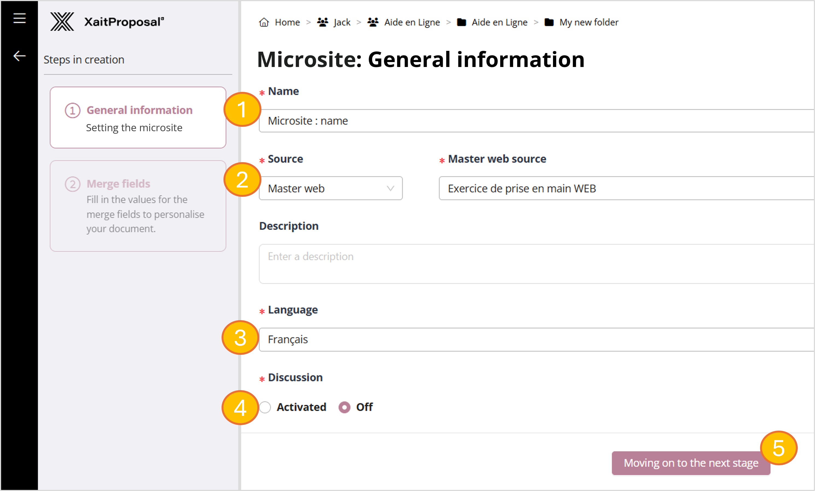The width and height of the screenshot is (815, 491).
Task: Open the My new folder breadcrumb link
Action: coord(589,22)
